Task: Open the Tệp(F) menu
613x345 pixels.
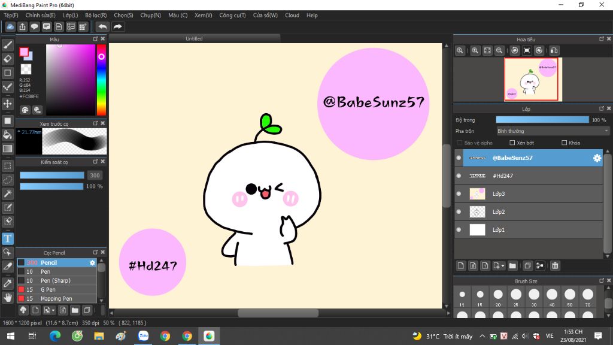Action: click(x=11, y=15)
